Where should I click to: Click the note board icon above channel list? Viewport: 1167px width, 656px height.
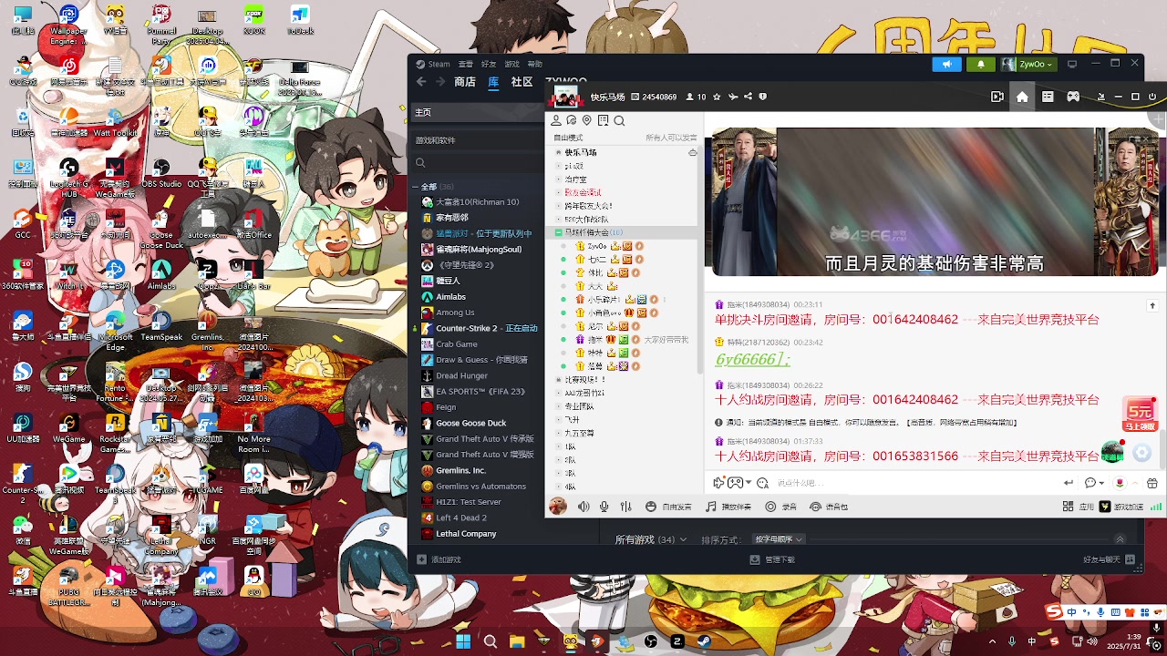pos(604,120)
